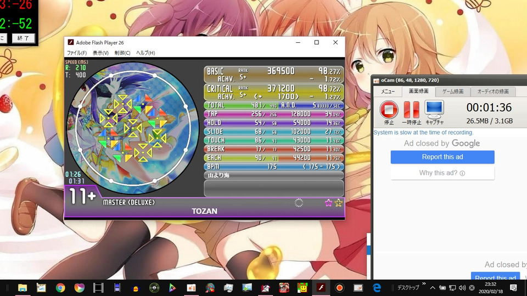Click the BASIC ACHV. score row
This screenshot has width=527, height=296.
point(274,75)
